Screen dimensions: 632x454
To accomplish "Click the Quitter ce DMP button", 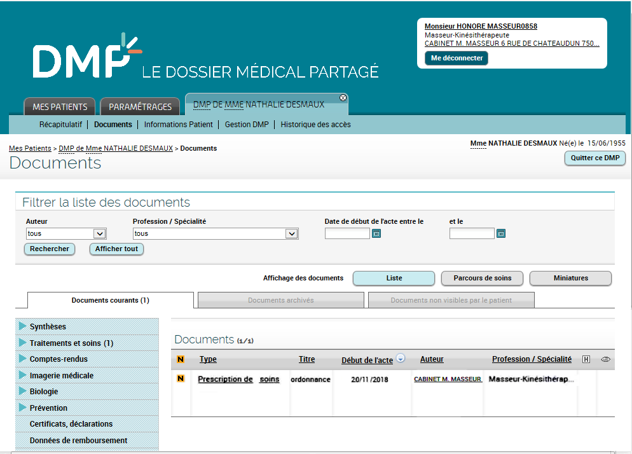I will click(595, 158).
